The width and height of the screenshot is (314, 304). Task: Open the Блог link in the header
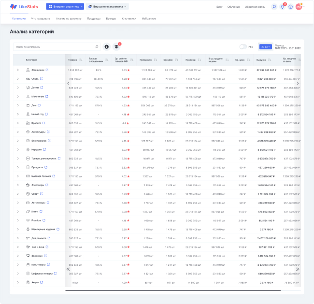pos(219,7)
